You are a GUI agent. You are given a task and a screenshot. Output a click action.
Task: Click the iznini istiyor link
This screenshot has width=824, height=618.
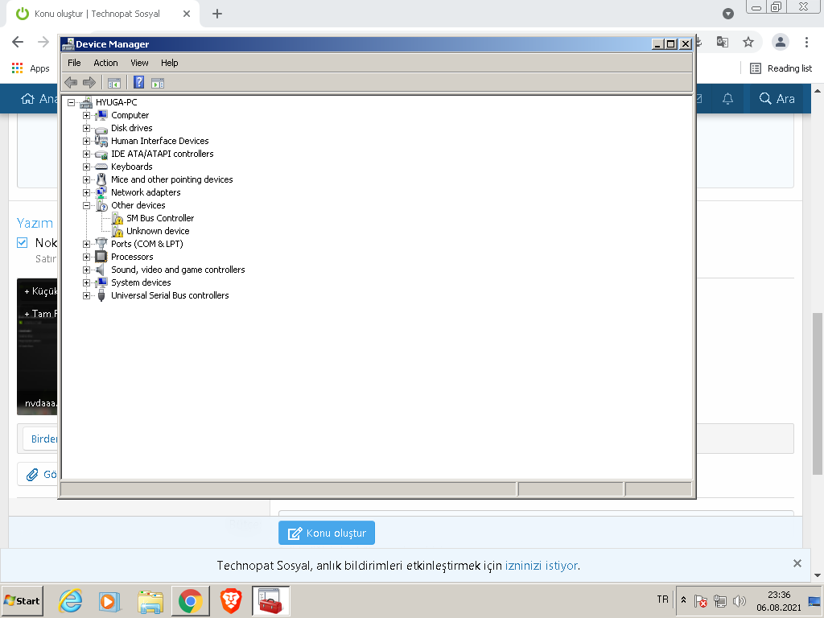click(x=542, y=566)
